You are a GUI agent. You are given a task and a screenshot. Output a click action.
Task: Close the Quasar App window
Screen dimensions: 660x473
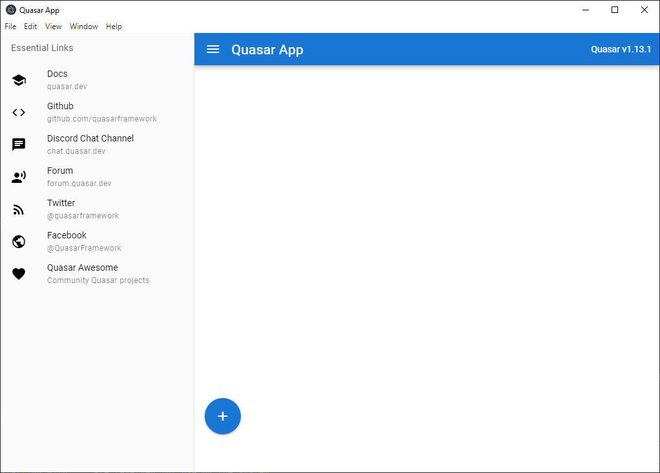644,10
